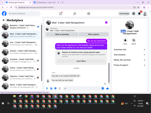
Task: Switch to the Messenger | Facebook tab
Action: (x=18, y=2)
